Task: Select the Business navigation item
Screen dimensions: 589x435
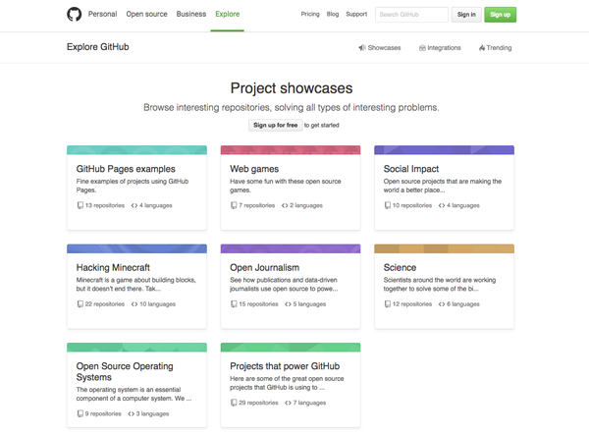Action: point(191,15)
